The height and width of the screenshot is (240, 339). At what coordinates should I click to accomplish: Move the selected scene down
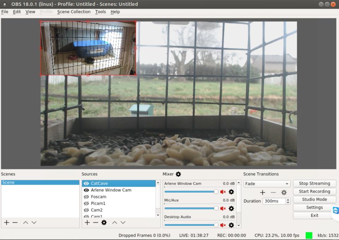coord(34,222)
